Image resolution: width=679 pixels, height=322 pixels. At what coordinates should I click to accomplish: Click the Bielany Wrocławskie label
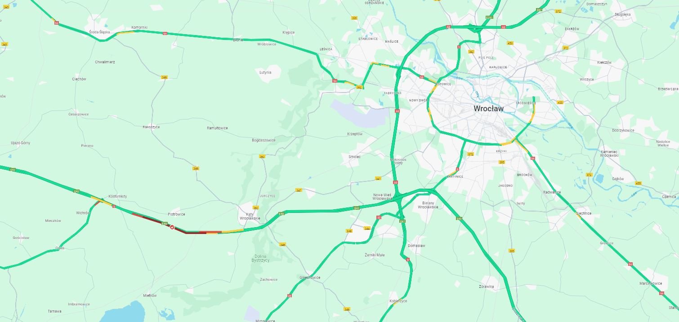coord(428,205)
